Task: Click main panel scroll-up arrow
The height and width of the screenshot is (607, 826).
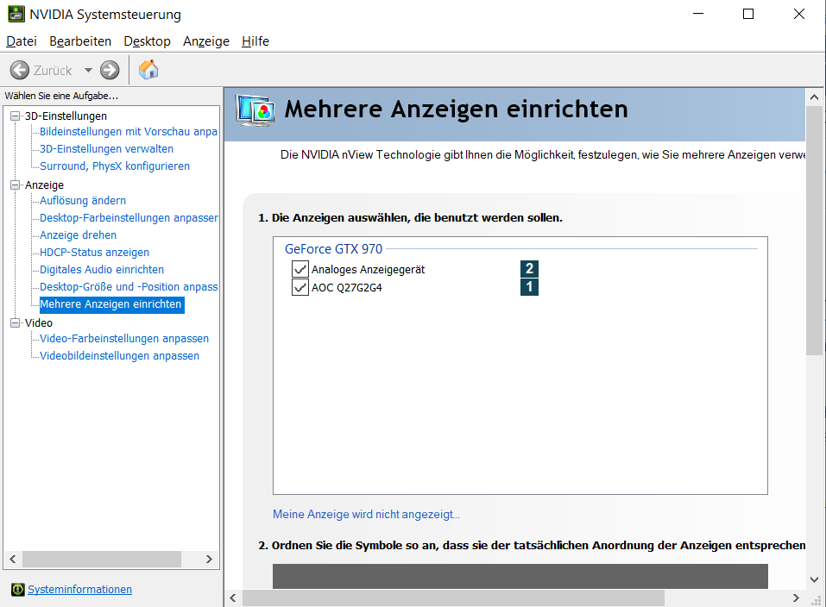Action: pos(814,97)
